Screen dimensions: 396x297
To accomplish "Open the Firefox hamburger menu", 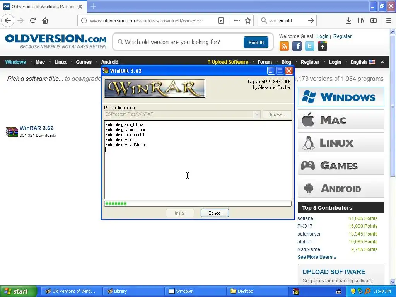I will pyautogui.click(x=389, y=20).
